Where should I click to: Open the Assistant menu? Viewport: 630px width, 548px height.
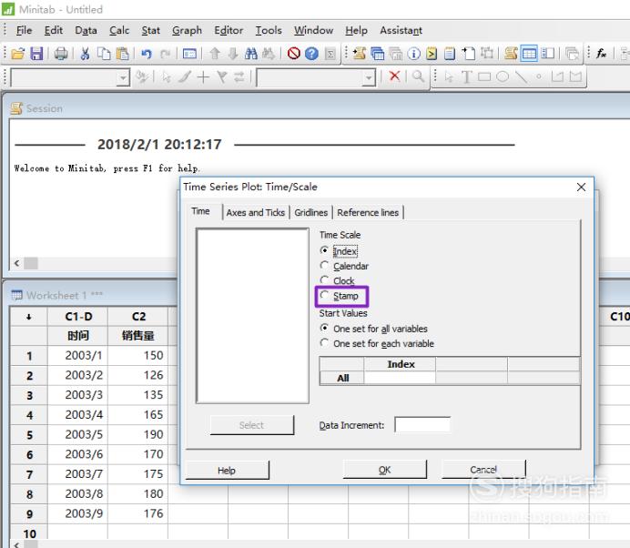click(401, 30)
